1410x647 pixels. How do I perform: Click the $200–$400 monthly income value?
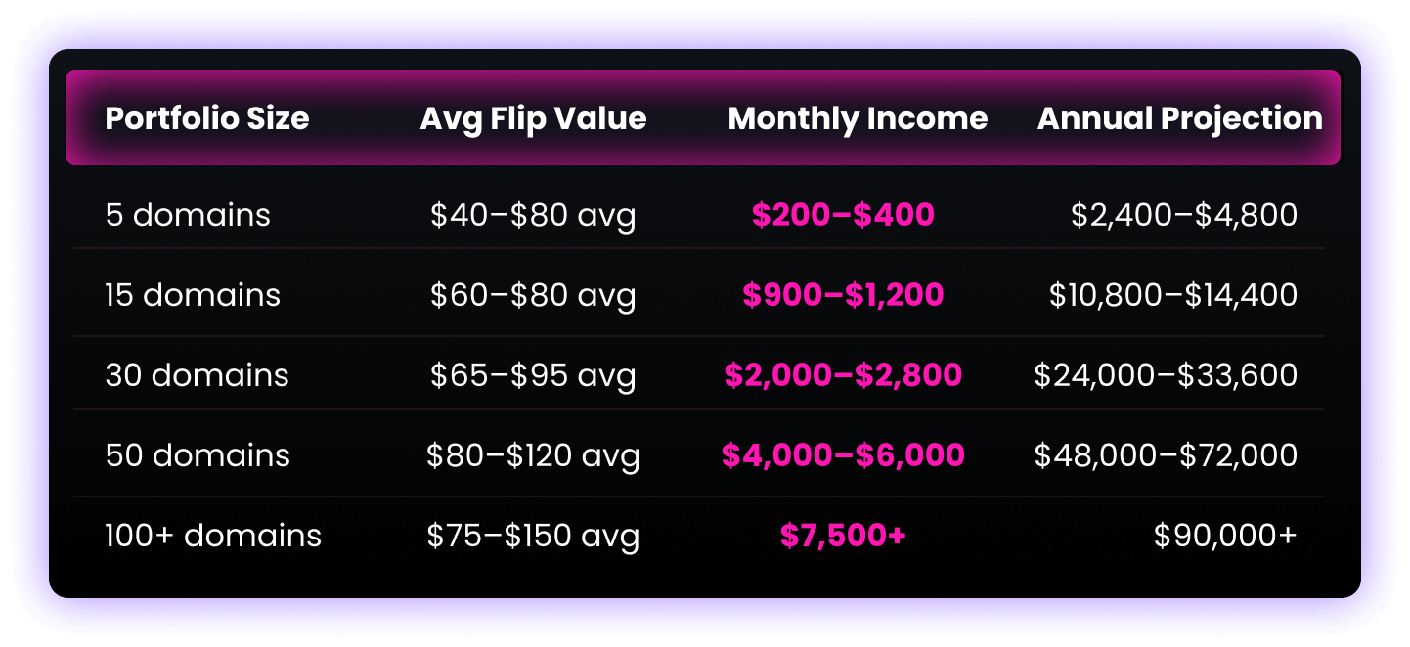point(843,215)
